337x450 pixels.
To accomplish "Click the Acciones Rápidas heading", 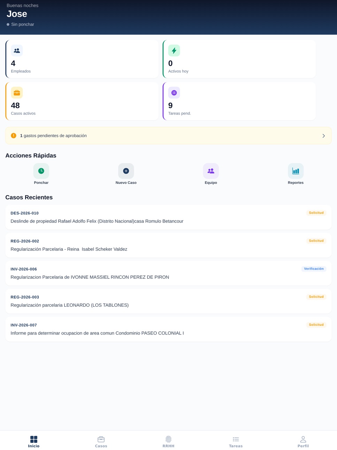I will point(31,156).
